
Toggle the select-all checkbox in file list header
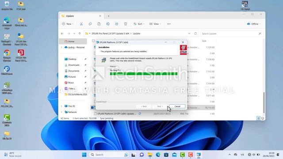[x=93, y=41]
